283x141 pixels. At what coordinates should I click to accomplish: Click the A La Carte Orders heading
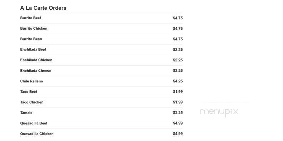pos(43,8)
